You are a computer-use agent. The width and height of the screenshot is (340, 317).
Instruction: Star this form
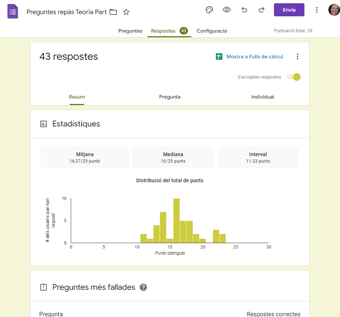coord(126,12)
